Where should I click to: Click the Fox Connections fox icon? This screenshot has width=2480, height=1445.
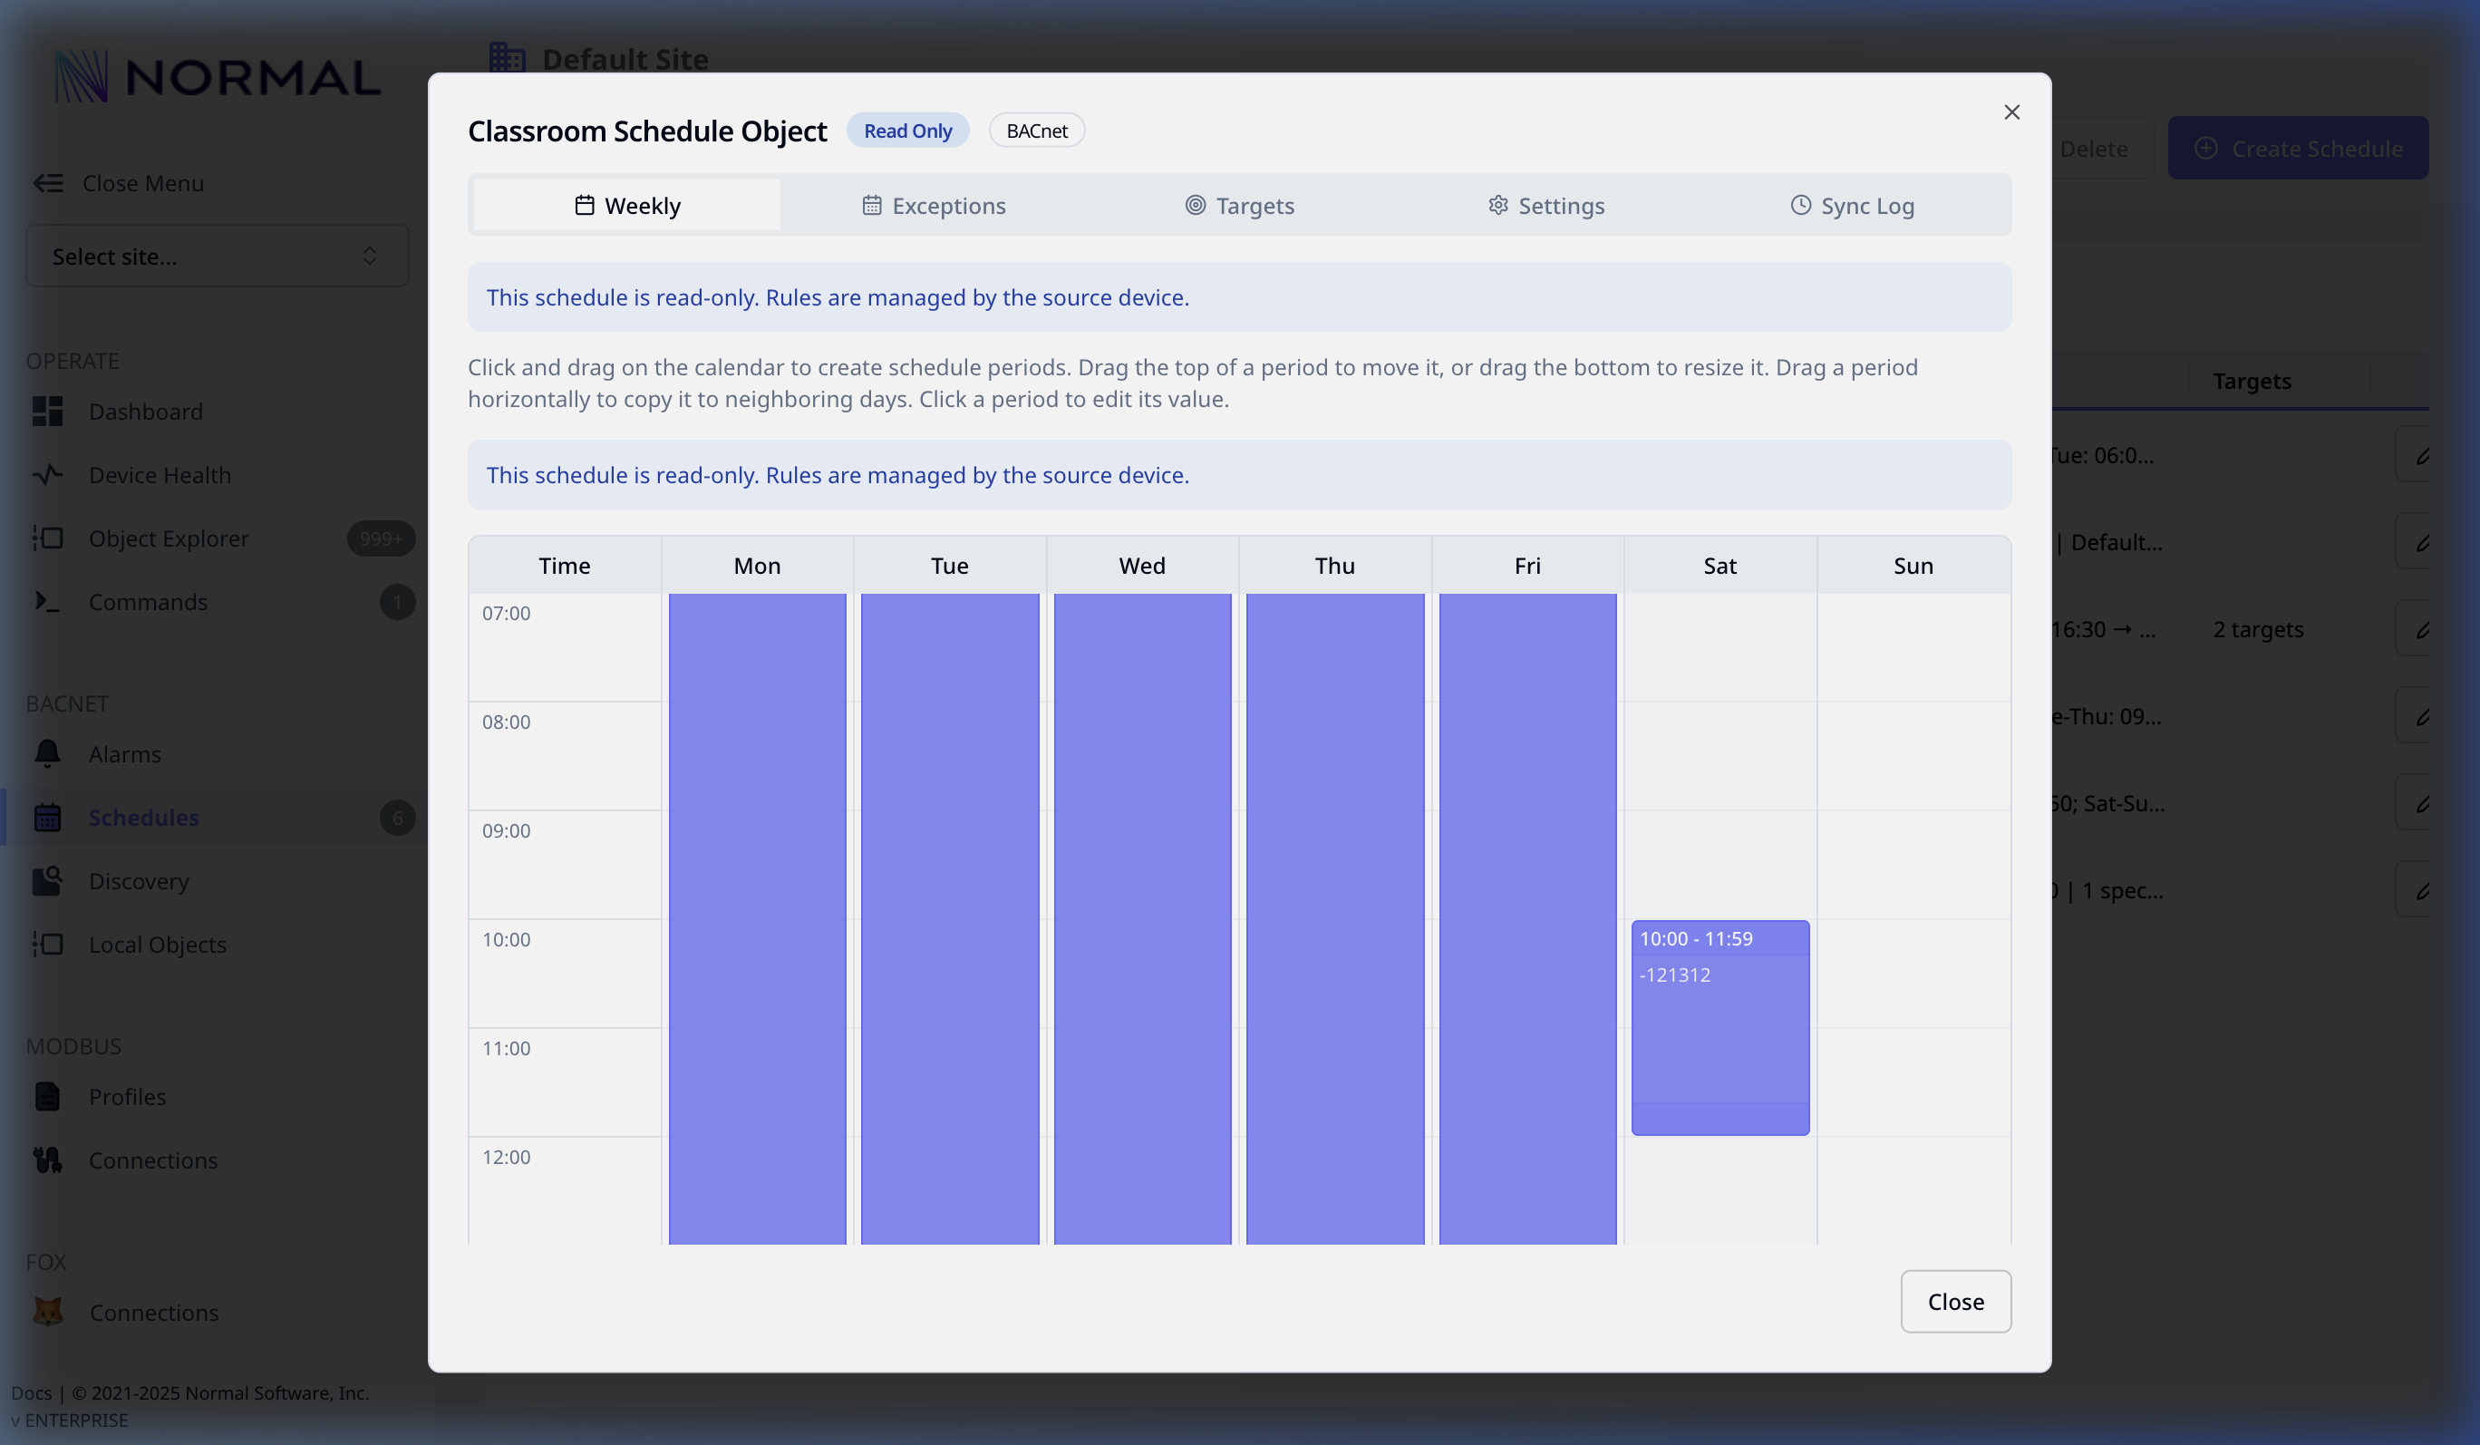click(x=47, y=1312)
